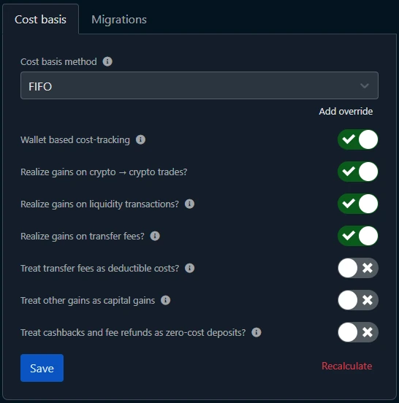Show info for Treat other gains as capital gains
The image size is (399, 403).
pos(165,300)
